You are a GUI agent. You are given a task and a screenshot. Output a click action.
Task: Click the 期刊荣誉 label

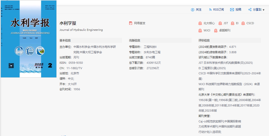tap(204, 116)
